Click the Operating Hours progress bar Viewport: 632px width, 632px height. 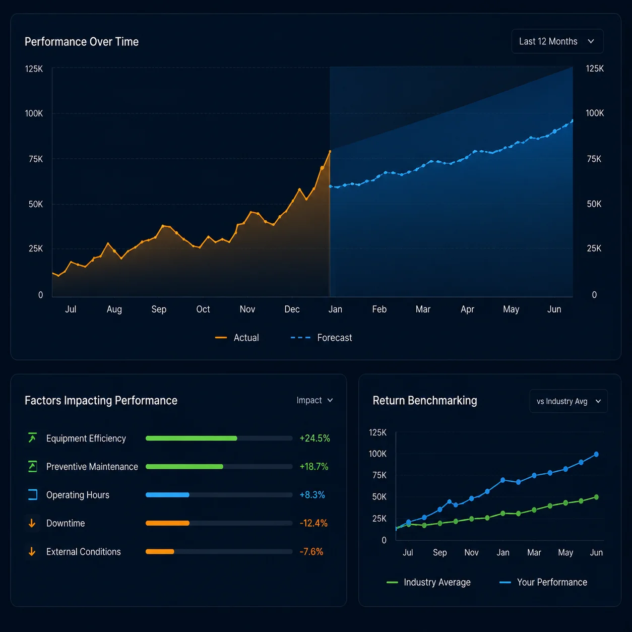coord(219,494)
